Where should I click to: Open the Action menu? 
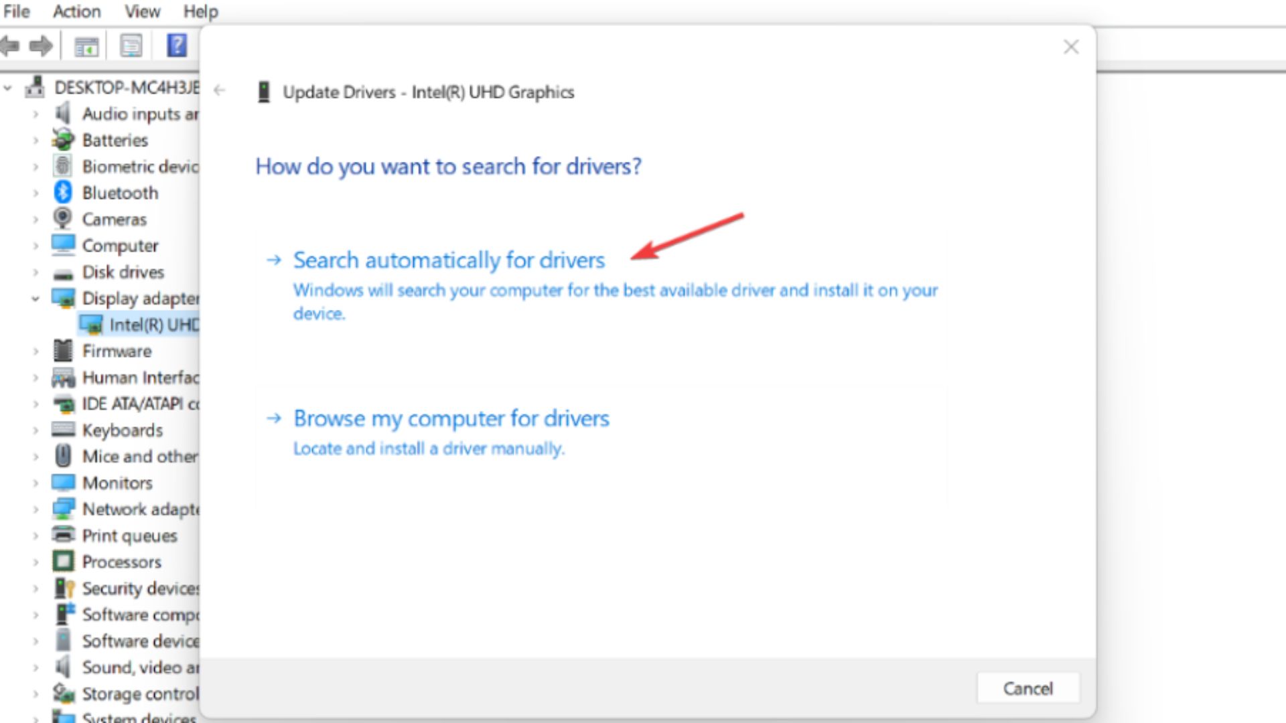[x=76, y=11]
